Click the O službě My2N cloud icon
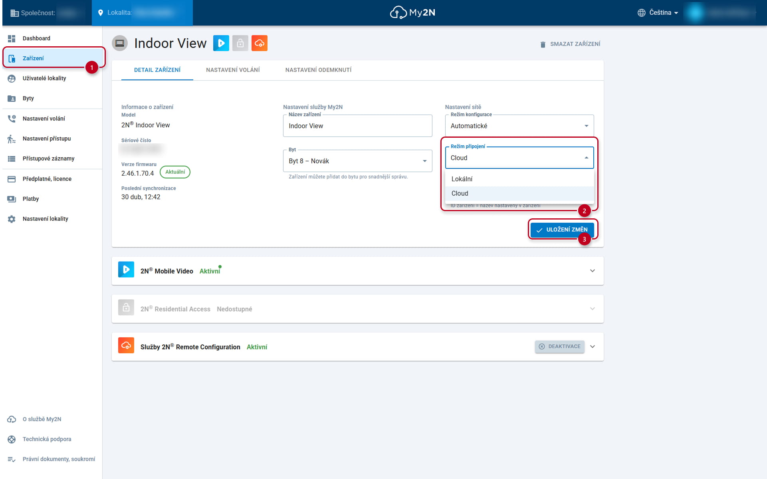The width and height of the screenshot is (767, 479). coord(12,419)
